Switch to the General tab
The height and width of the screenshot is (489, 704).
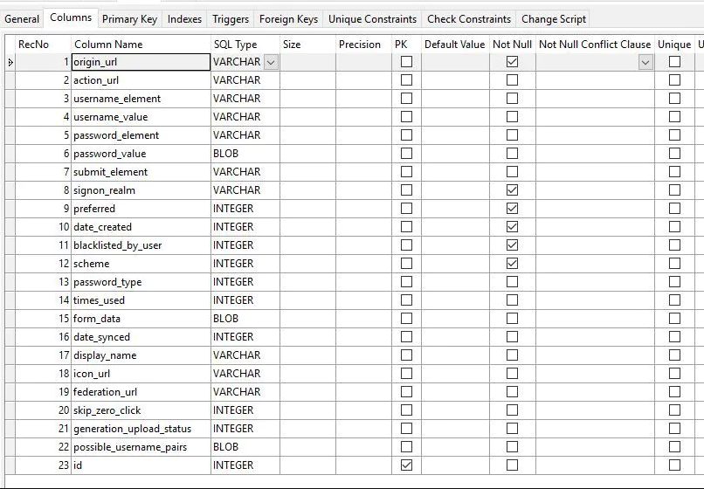pos(22,18)
